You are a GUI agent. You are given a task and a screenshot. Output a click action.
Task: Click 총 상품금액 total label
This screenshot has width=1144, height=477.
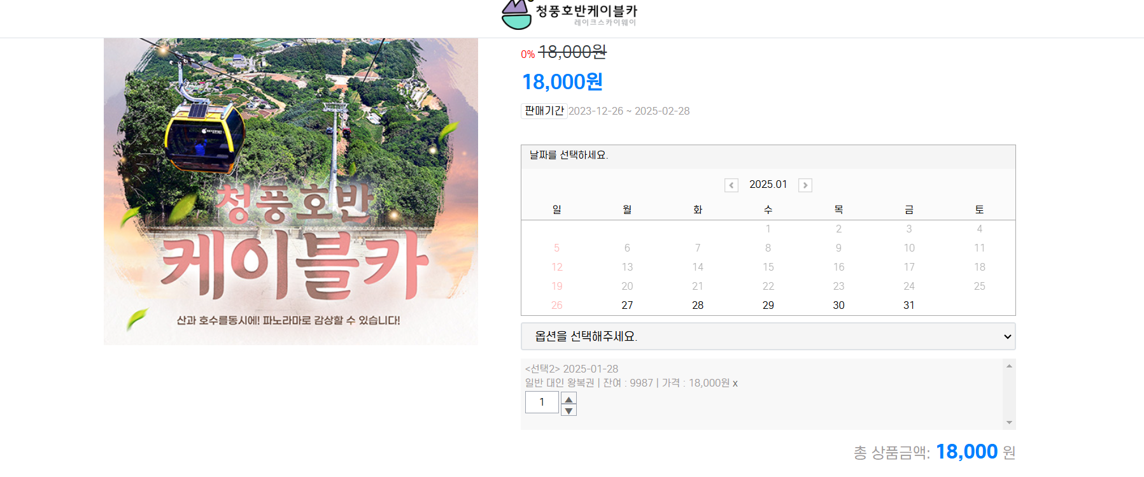(892, 453)
